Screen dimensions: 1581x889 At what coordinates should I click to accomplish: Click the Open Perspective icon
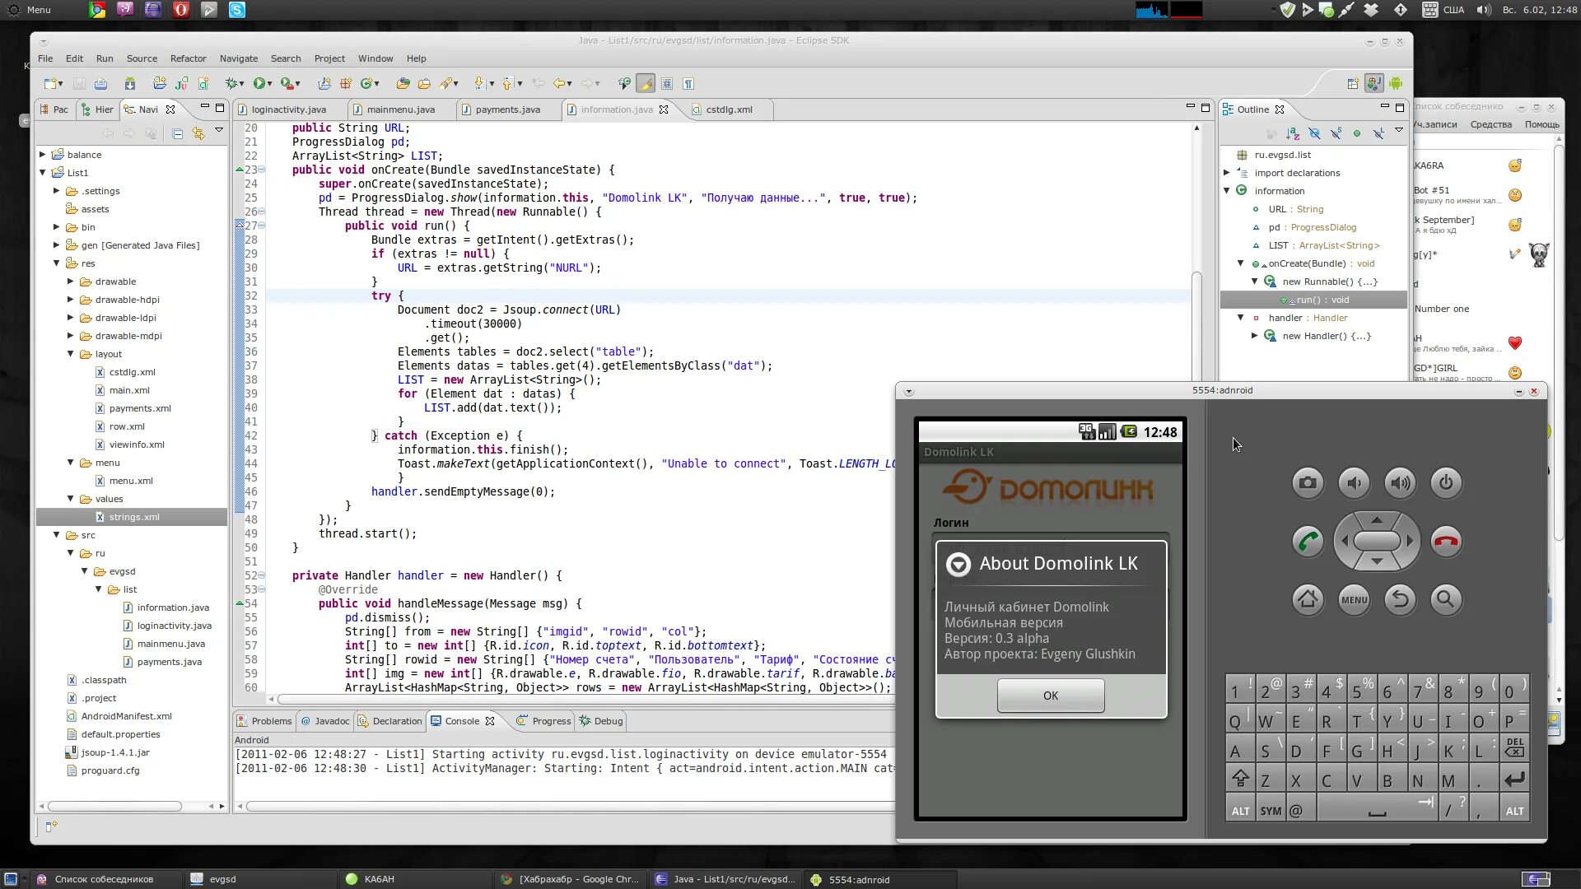click(1353, 84)
